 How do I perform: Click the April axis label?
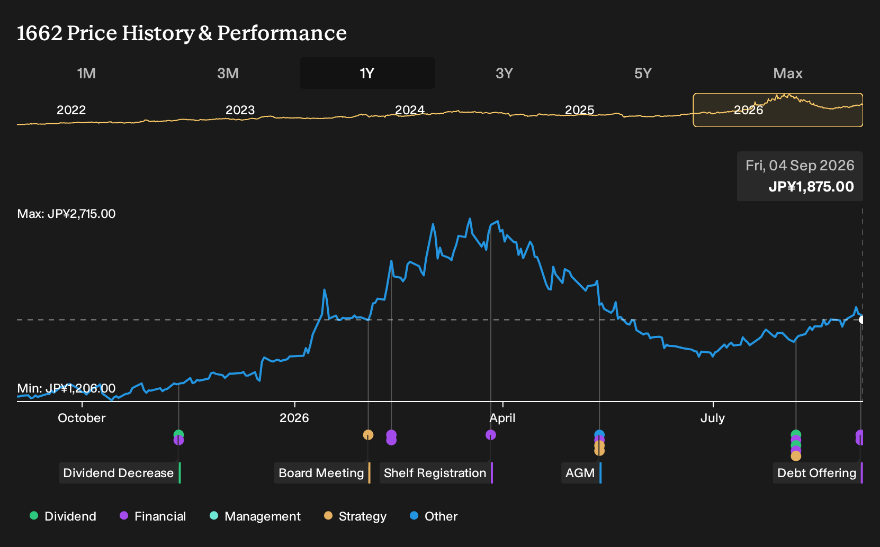[502, 418]
